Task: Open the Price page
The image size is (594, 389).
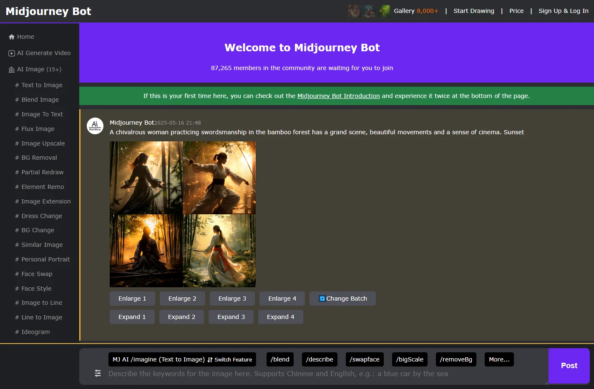Action: coord(516,11)
